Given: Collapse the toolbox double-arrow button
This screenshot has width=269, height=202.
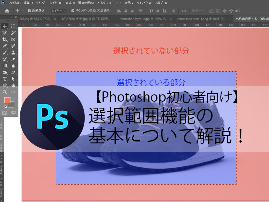Looking at the screenshot, I should pyautogui.click(x=11, y=17).
